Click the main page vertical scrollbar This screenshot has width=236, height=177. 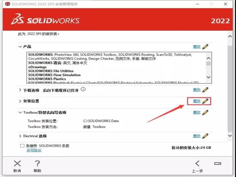tap(230, 87)
